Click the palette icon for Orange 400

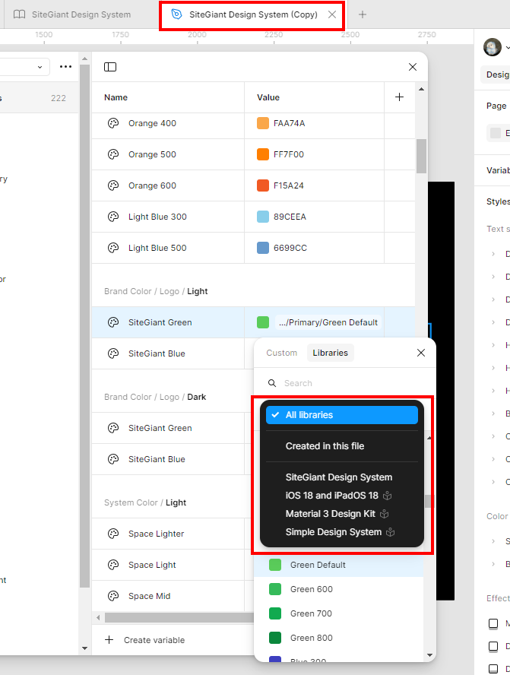tap(113, 123)
